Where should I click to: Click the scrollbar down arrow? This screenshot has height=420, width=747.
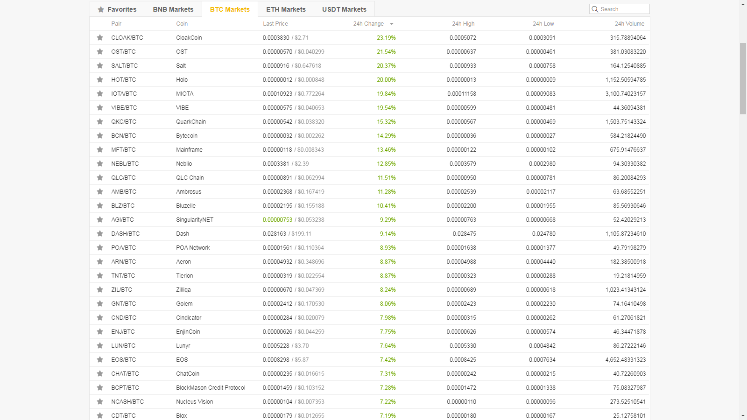[x=743, y=416]
